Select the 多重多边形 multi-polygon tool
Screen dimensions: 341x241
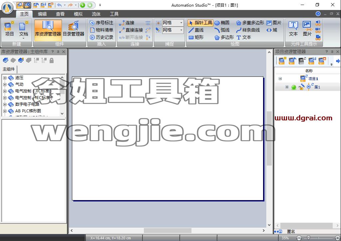coord(250,23)
